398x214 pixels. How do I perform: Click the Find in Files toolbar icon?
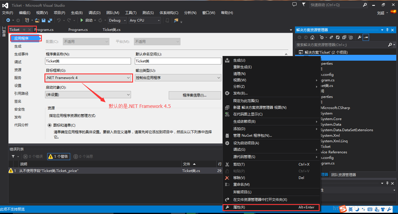[176, 20]
